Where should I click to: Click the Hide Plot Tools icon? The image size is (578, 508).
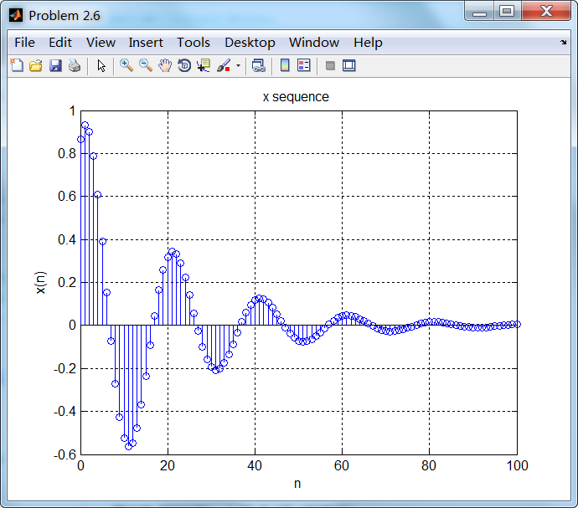coord(330,66)
